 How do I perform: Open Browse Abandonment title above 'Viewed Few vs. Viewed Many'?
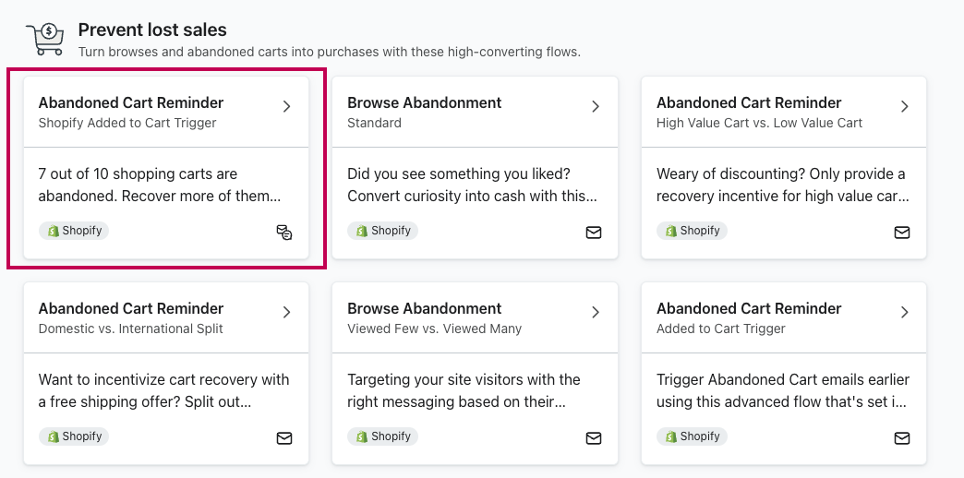[x=424, y=308]
